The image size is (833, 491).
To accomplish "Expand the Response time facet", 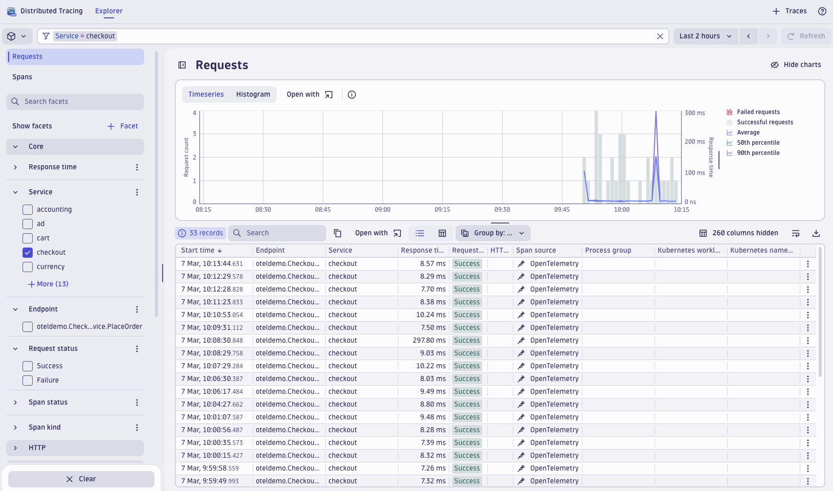I will 15,167.
